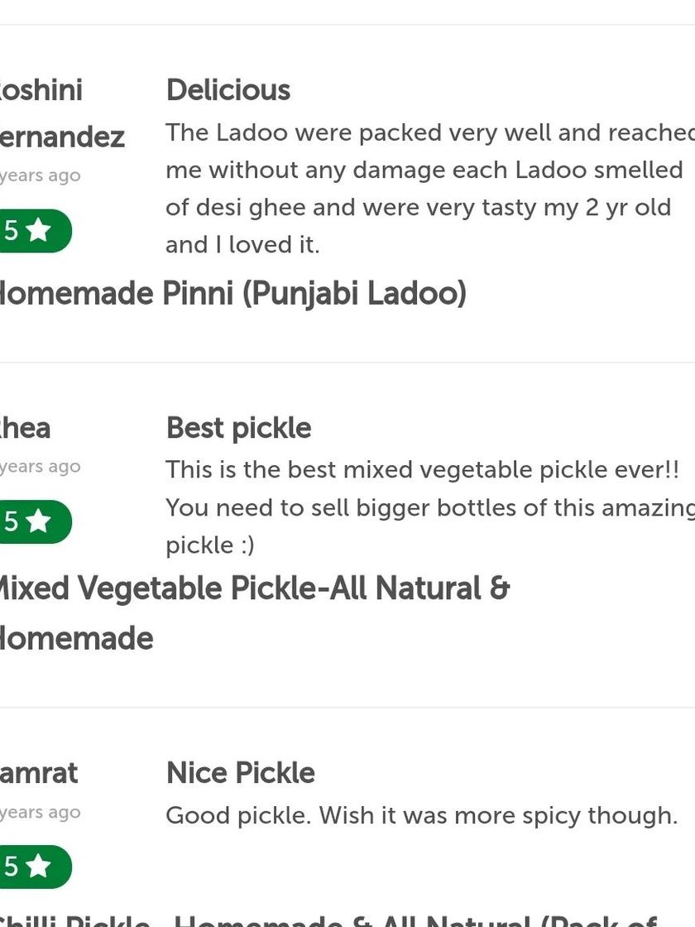This screenshot has width=695, height=927.
Task: Click reviewer name Samrat
Action: [39, 773]
